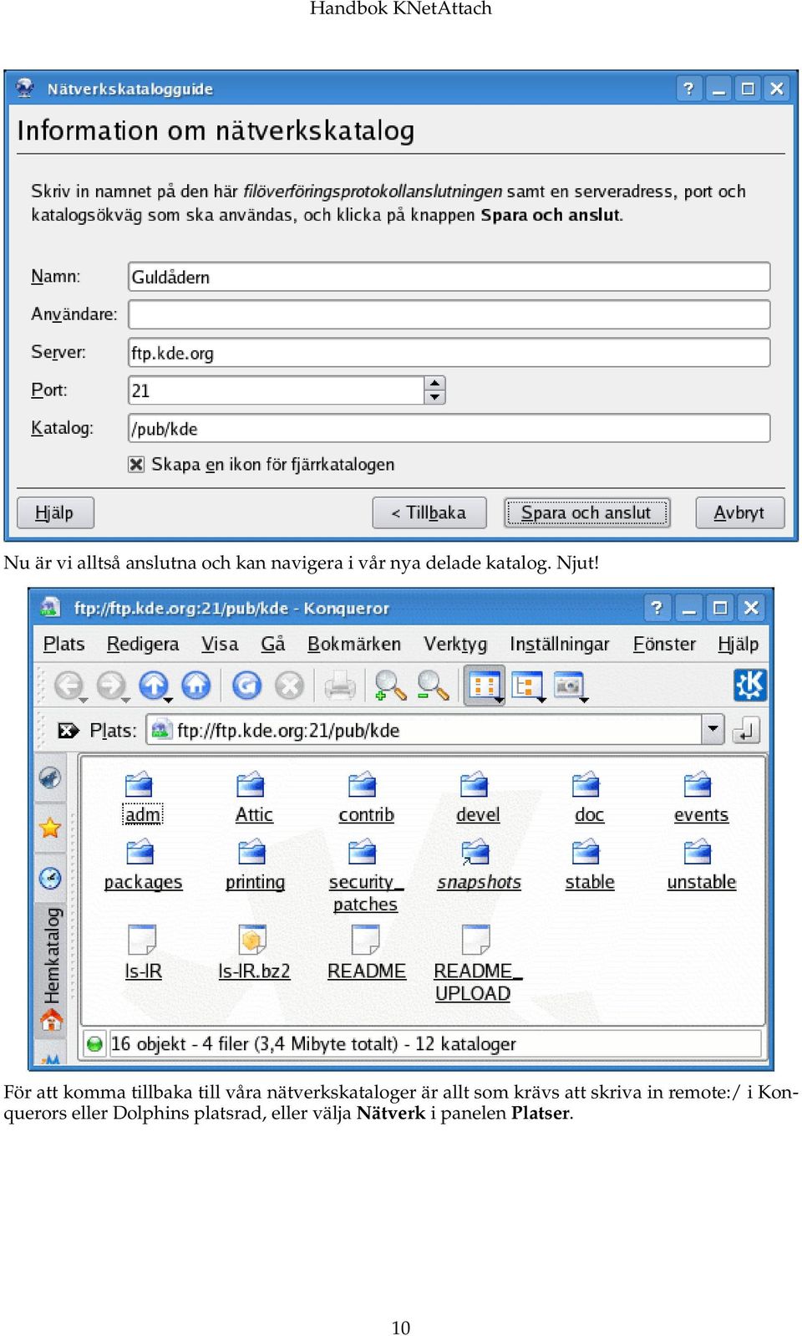Click the '< Tillbaka' button
Image resolution: width=802 pixels, height=1336 pixels.
point(429,512)
